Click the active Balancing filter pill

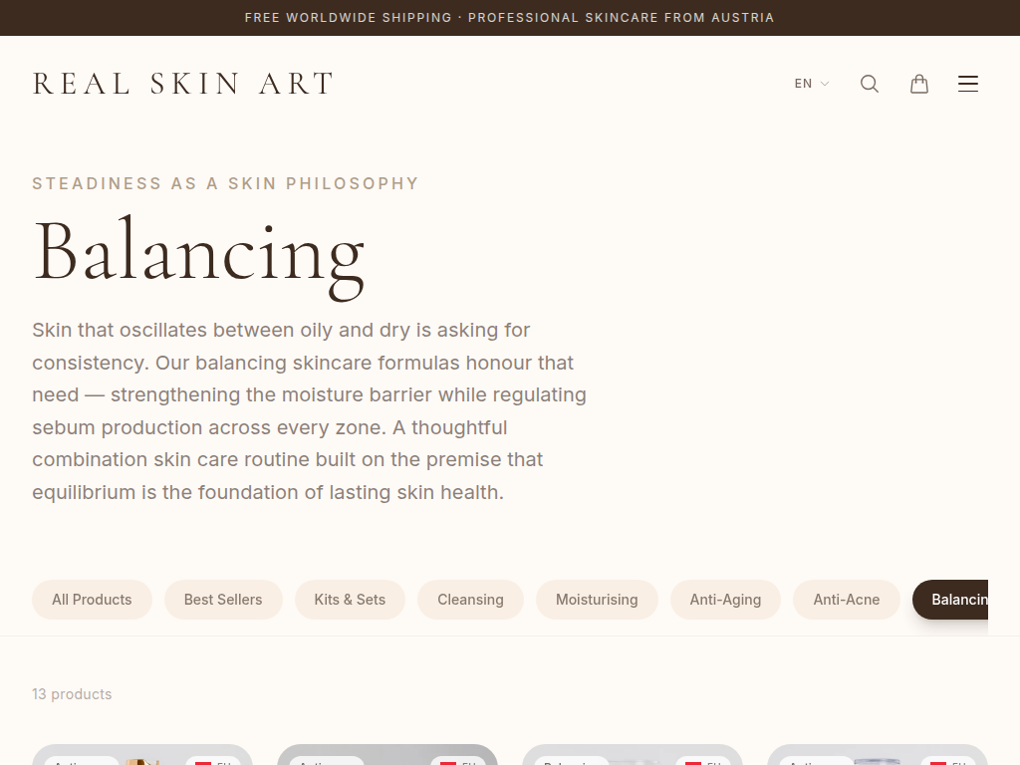(x=952, y=600)
